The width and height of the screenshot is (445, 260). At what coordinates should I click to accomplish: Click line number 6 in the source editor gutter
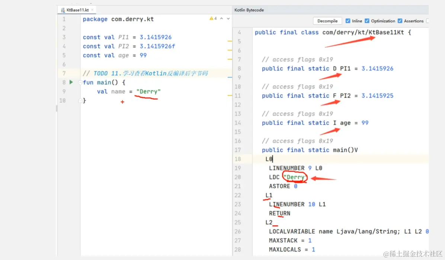pyautogui.click(x=64, y=64)
